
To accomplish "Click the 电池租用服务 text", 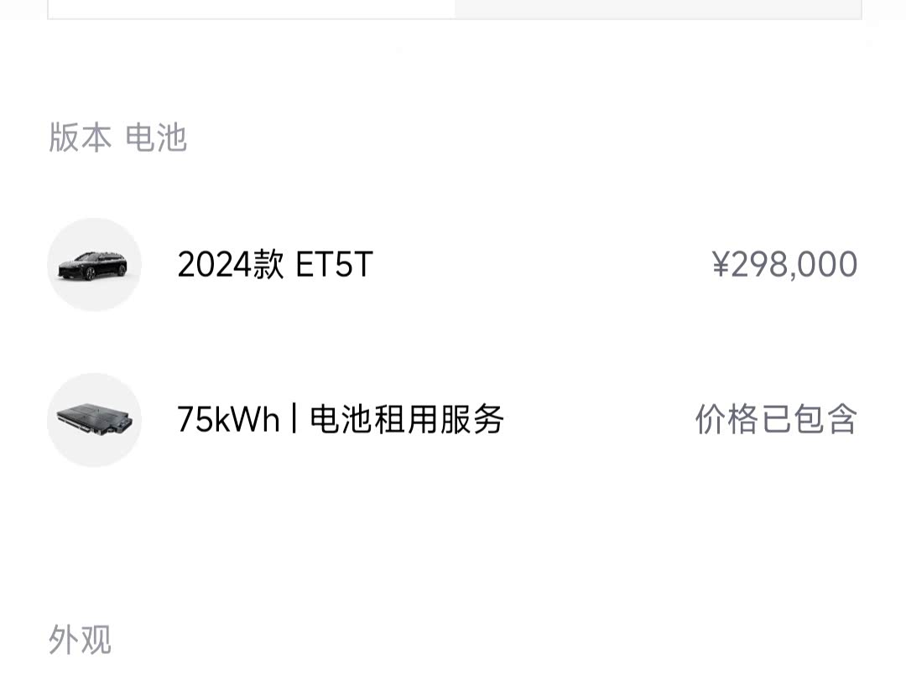I will 407,420.
